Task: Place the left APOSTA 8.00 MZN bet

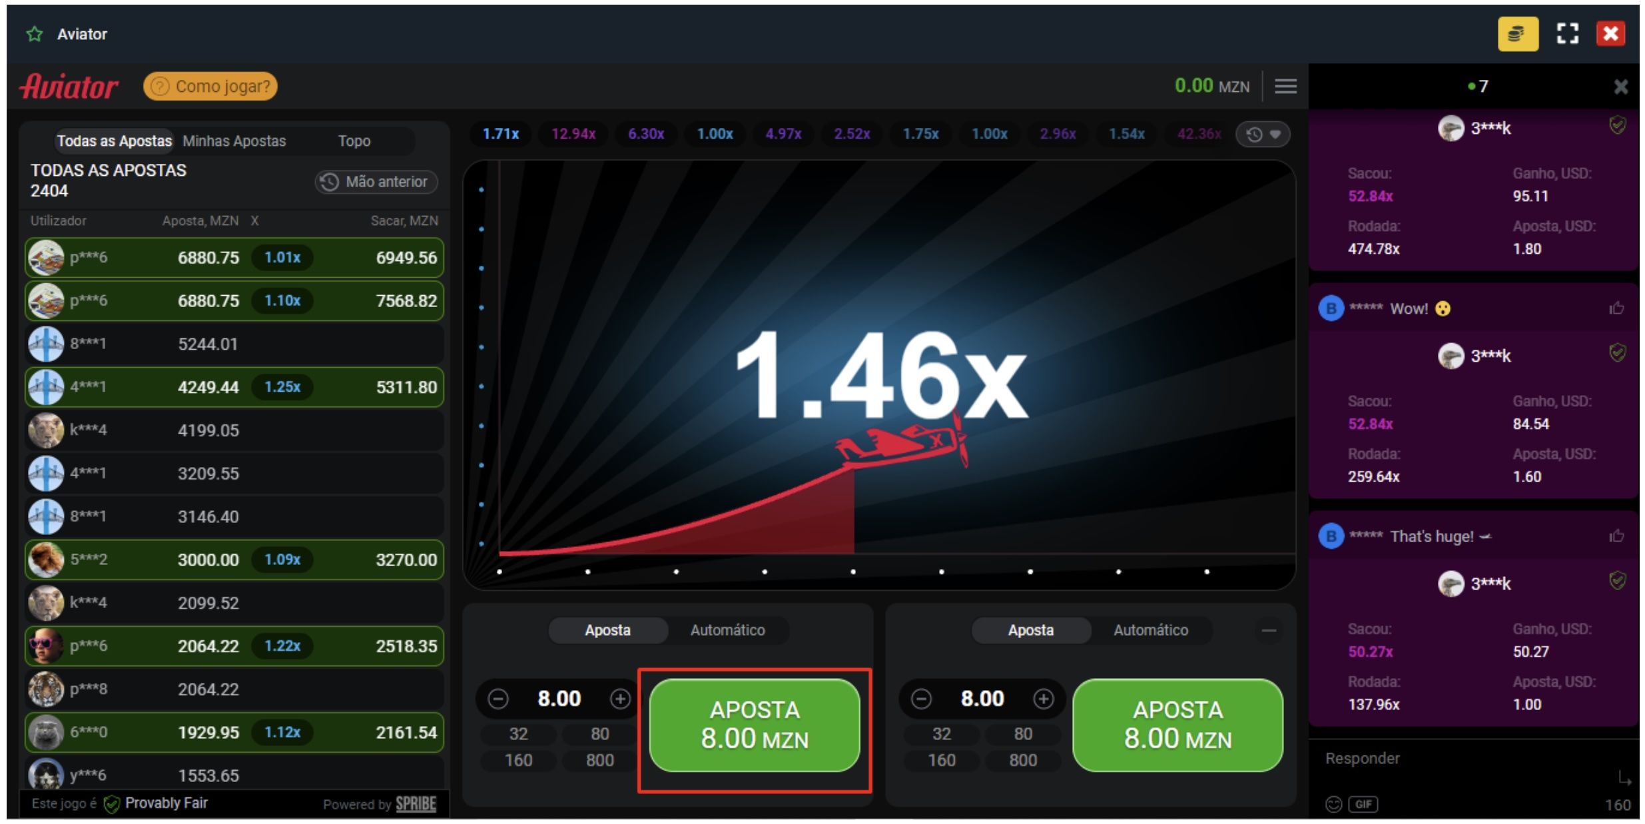Action: [755, 725]
